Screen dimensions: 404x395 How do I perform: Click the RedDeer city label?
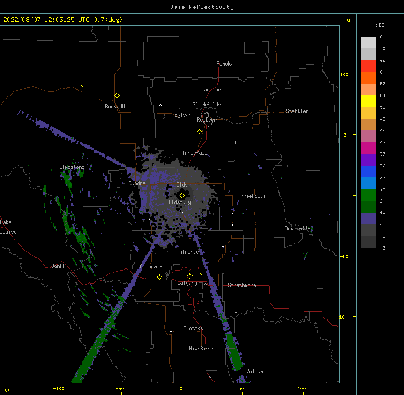(206, 120)
